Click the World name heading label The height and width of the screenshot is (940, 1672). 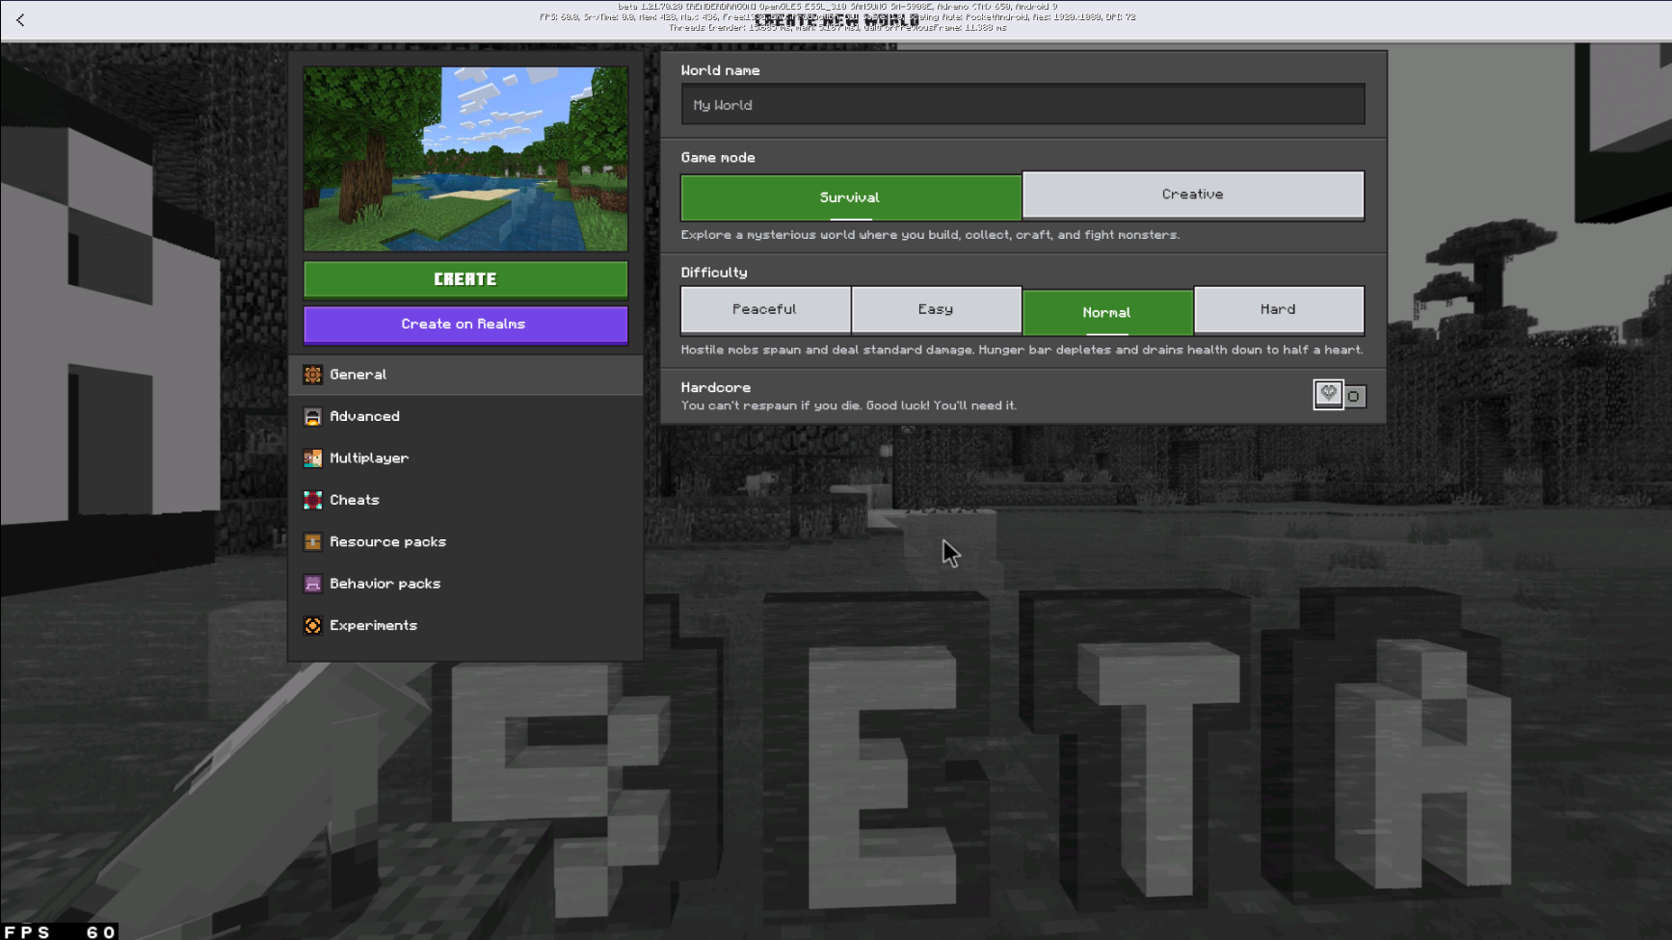[720, 70]
